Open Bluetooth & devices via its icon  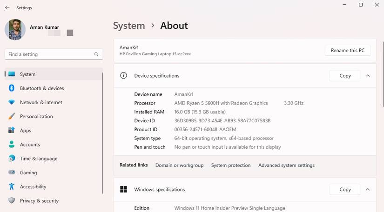pos(12,88)
